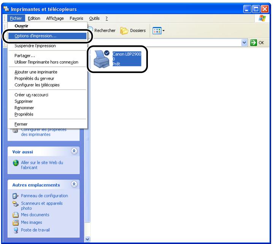Select Partager... in the Fichier menu
Image resolution: width=273 pixels, height=244 pixels.
point(48,55)
